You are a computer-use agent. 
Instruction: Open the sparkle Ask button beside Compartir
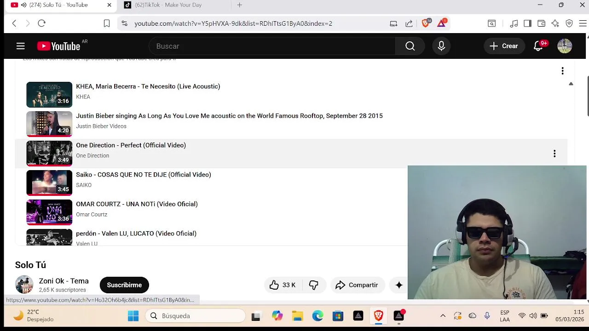click(399, 285)
